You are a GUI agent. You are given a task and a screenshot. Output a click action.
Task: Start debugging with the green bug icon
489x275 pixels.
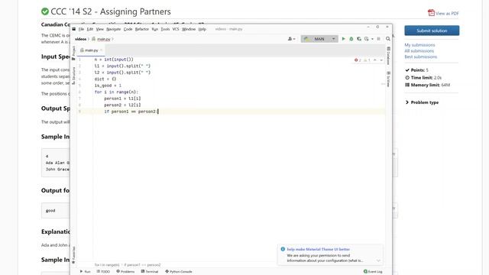[x=351, y=39]
